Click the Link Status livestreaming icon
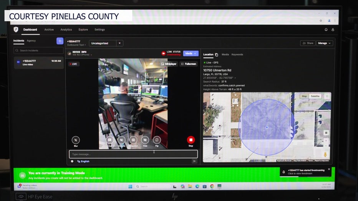Image resolution: width=358 pixels, height=201 pixels. [x=164, y=53]
